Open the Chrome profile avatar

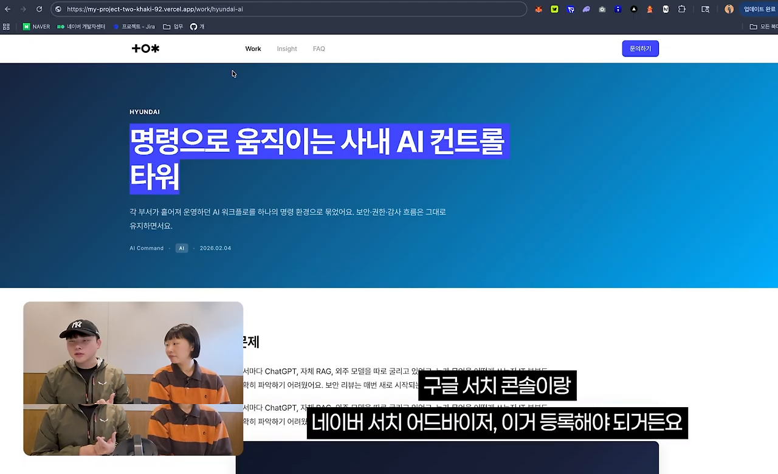pyautogui.click(x=729, y=9)
